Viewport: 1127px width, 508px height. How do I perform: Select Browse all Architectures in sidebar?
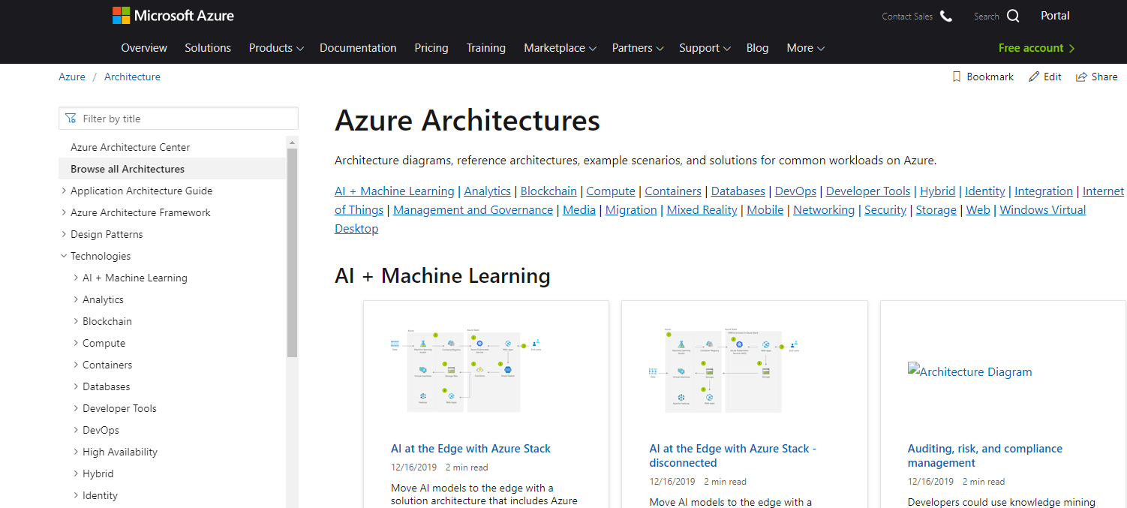[172, 169]
